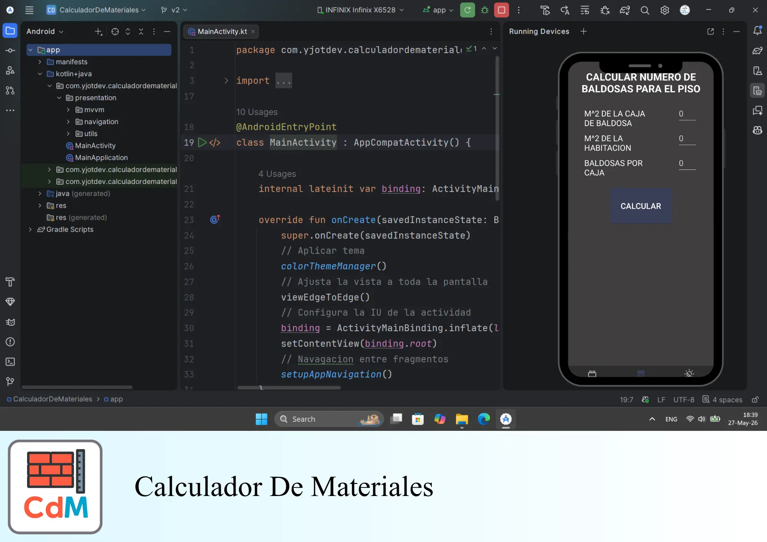Open the App Quality Insights gem icon
Viewport: 767px width, 542px height.
pyautogui.click(x=10, y=302)
